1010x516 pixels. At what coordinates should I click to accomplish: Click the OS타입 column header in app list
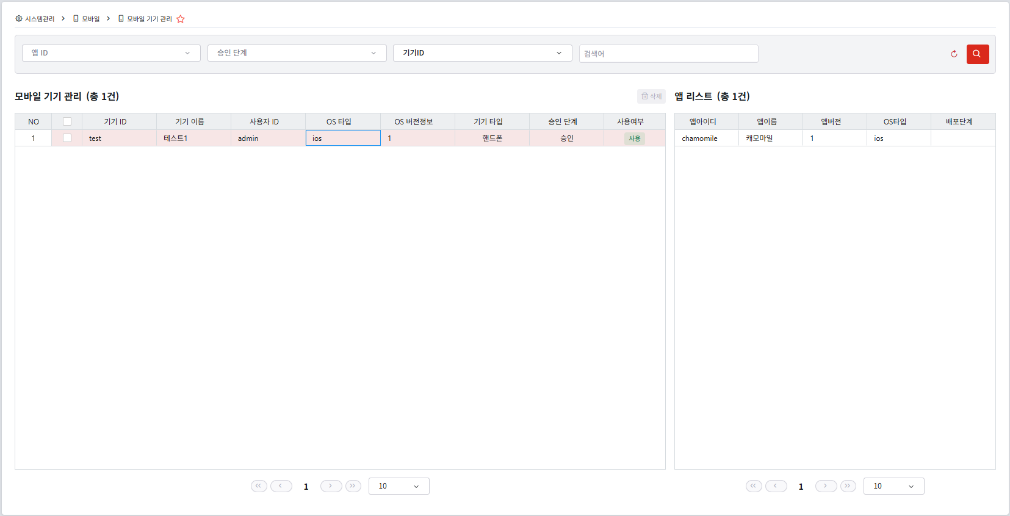coord(899,121)
